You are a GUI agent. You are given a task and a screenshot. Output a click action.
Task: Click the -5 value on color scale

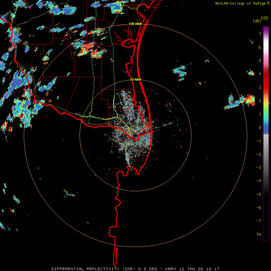(259, 195)
